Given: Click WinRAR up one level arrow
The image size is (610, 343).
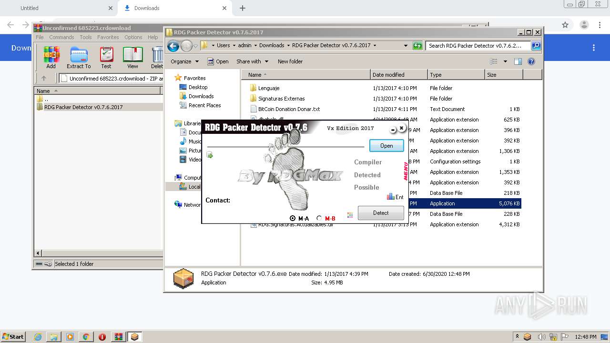Looking at the screenshot, I should [44, 79].
